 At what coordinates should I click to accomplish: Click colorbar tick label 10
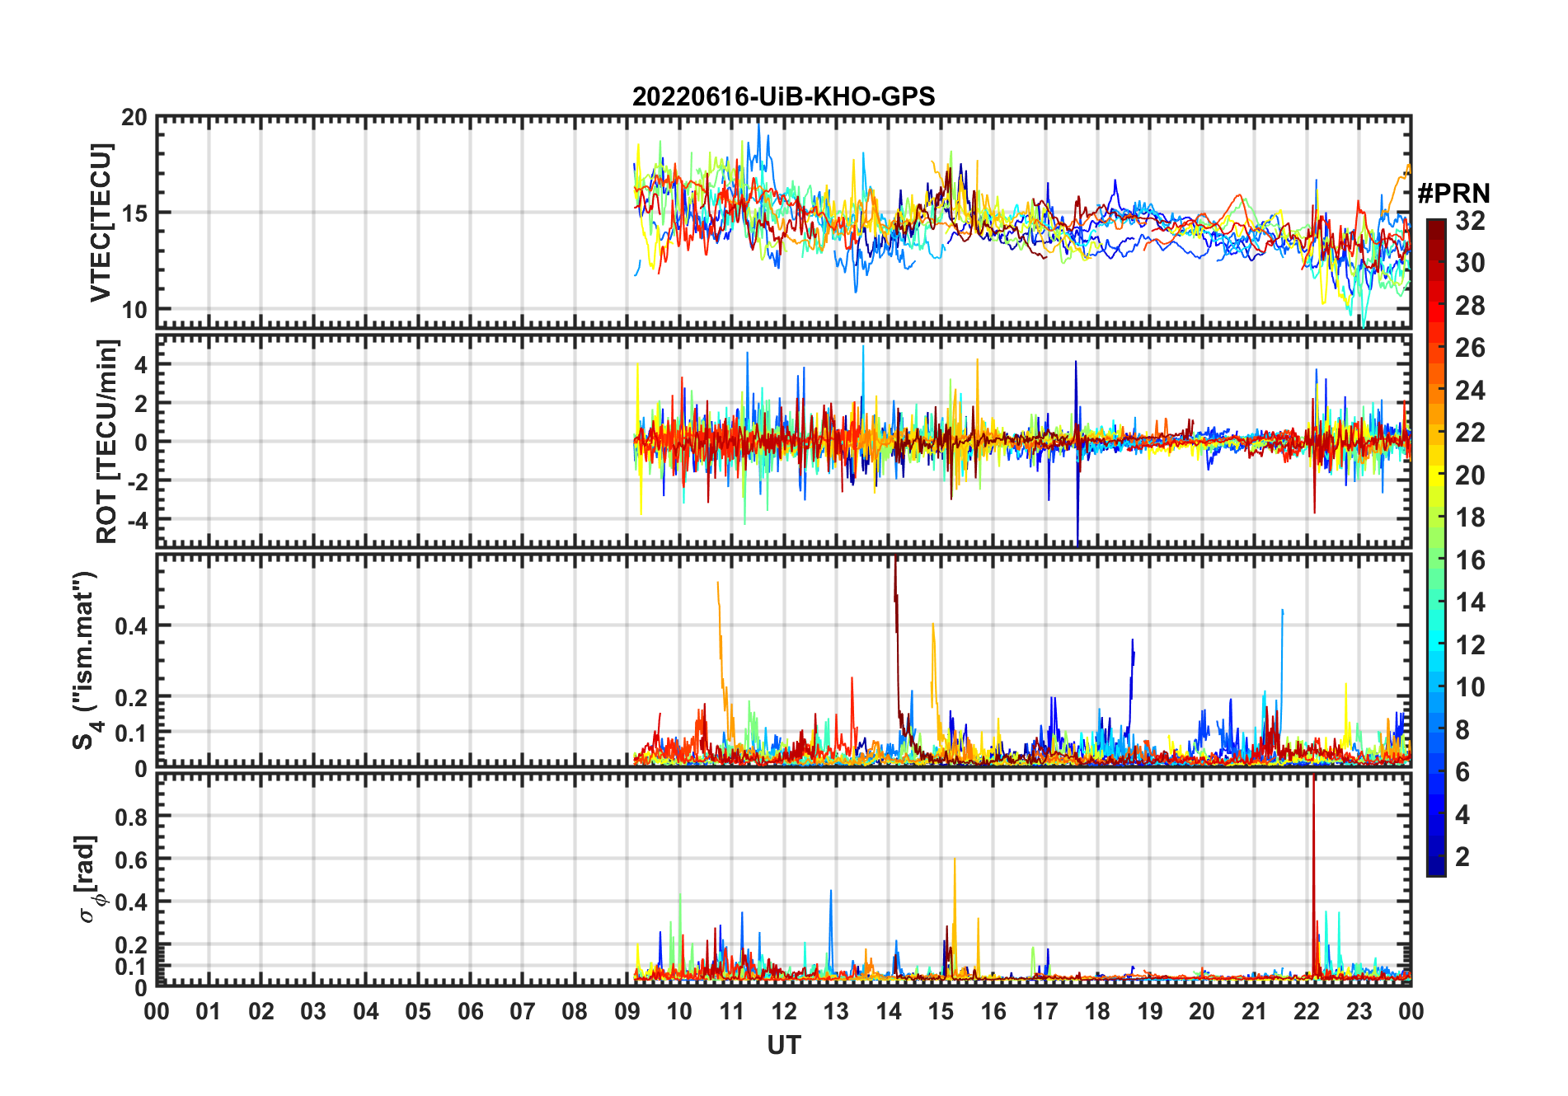tap(1470, 686)
